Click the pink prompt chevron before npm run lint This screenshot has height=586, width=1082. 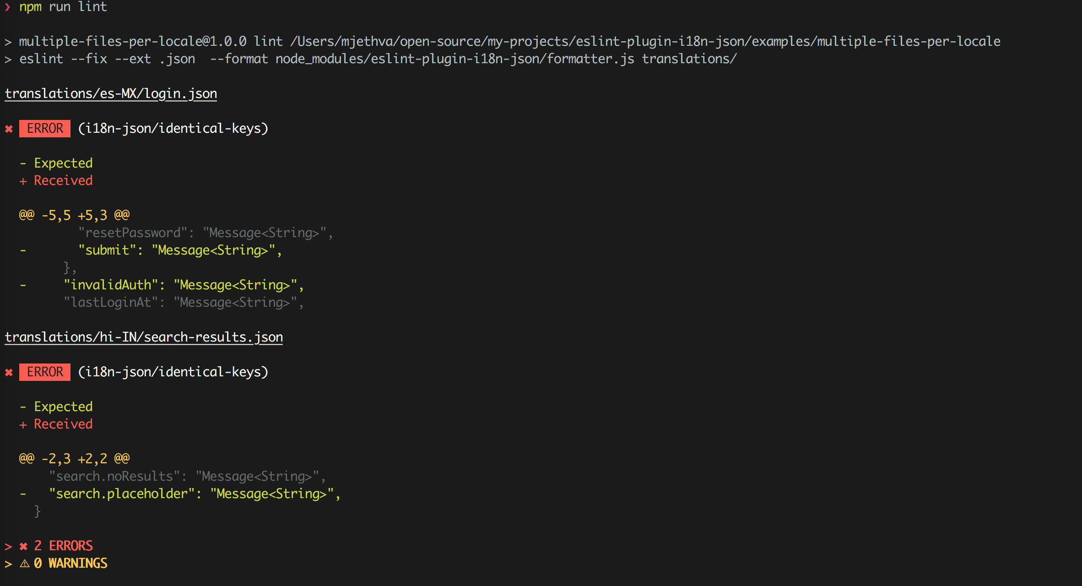pos(7,7)
